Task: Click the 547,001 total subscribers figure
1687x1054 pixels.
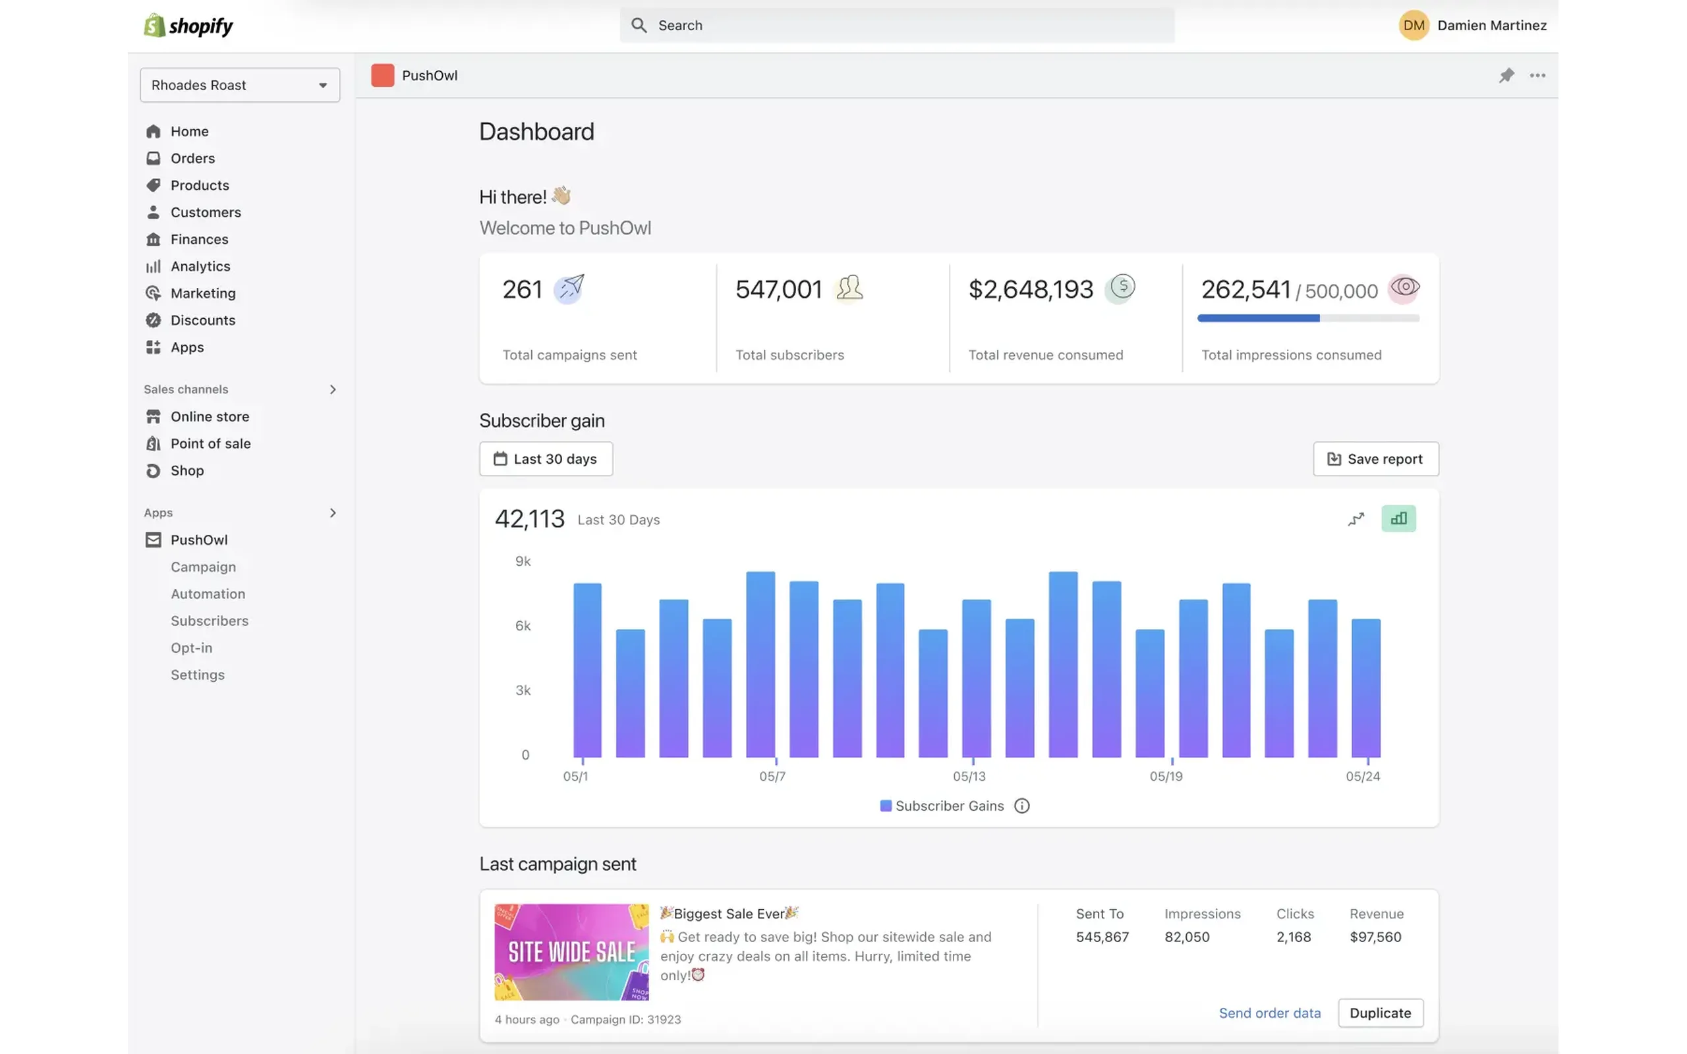Action: [779, 289]
